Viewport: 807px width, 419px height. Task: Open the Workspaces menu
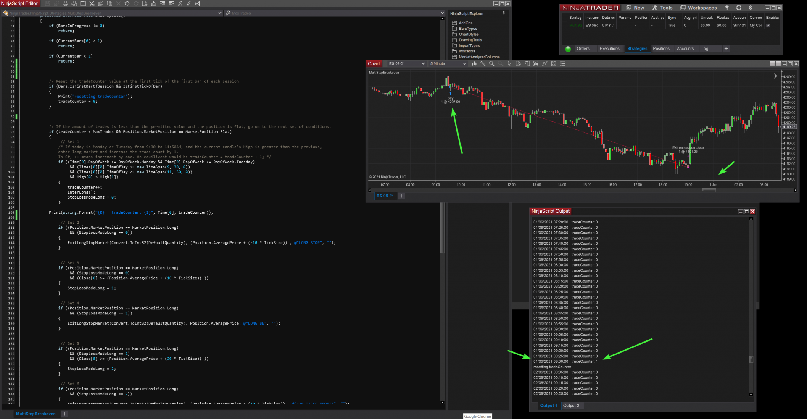[699, 8]
